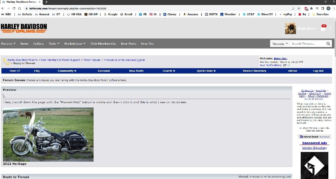Expand the Forums dropdown menu
This screenshot has height=179, width=336.
(x=8, y=44)
